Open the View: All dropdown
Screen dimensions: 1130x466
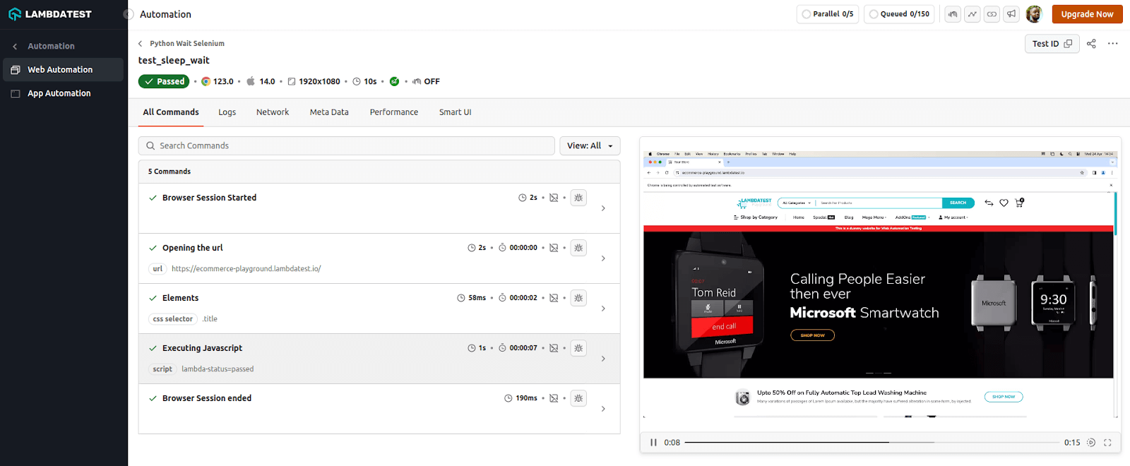pos(590,145)
